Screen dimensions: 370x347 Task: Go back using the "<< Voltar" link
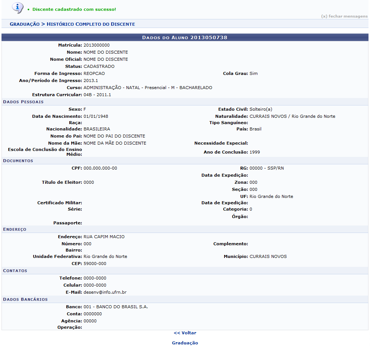click(185, 333)
